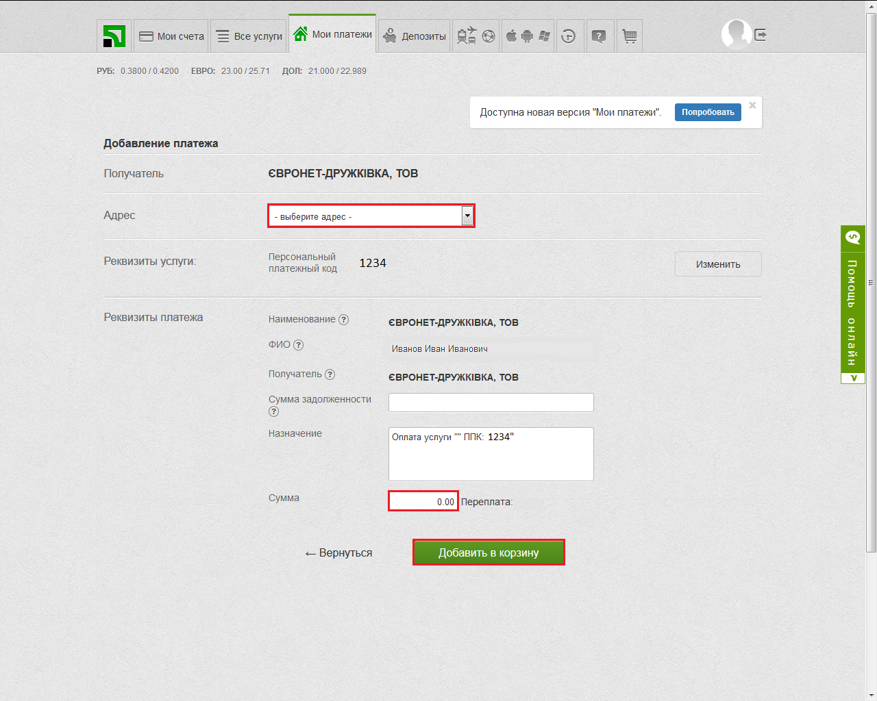Click into the Назначение text area
Screen dimensions: 877x701
pos(491,455)
